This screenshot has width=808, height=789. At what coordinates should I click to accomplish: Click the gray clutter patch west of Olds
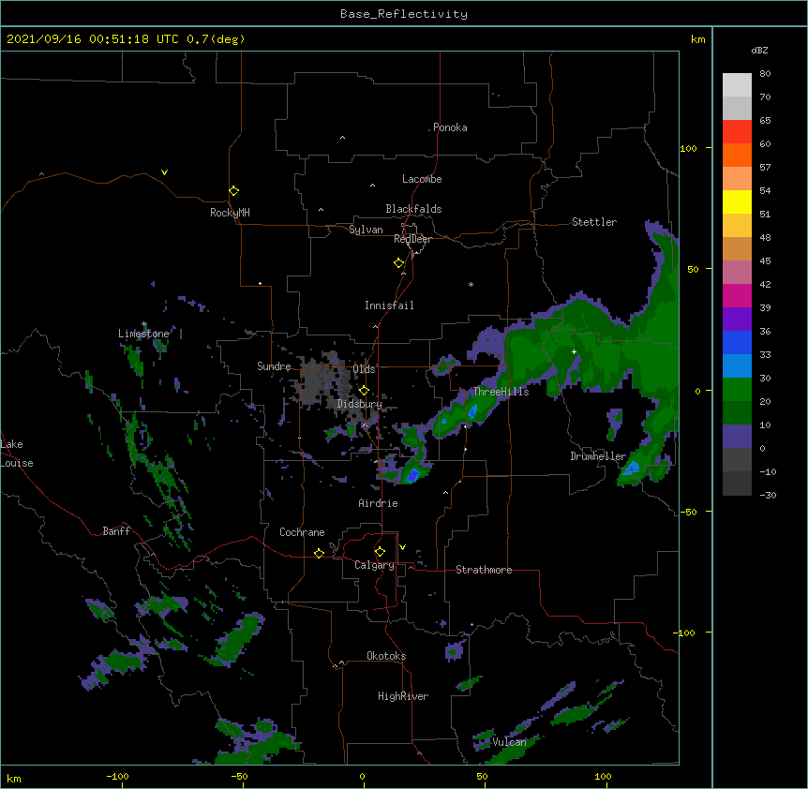coord(322,380)
